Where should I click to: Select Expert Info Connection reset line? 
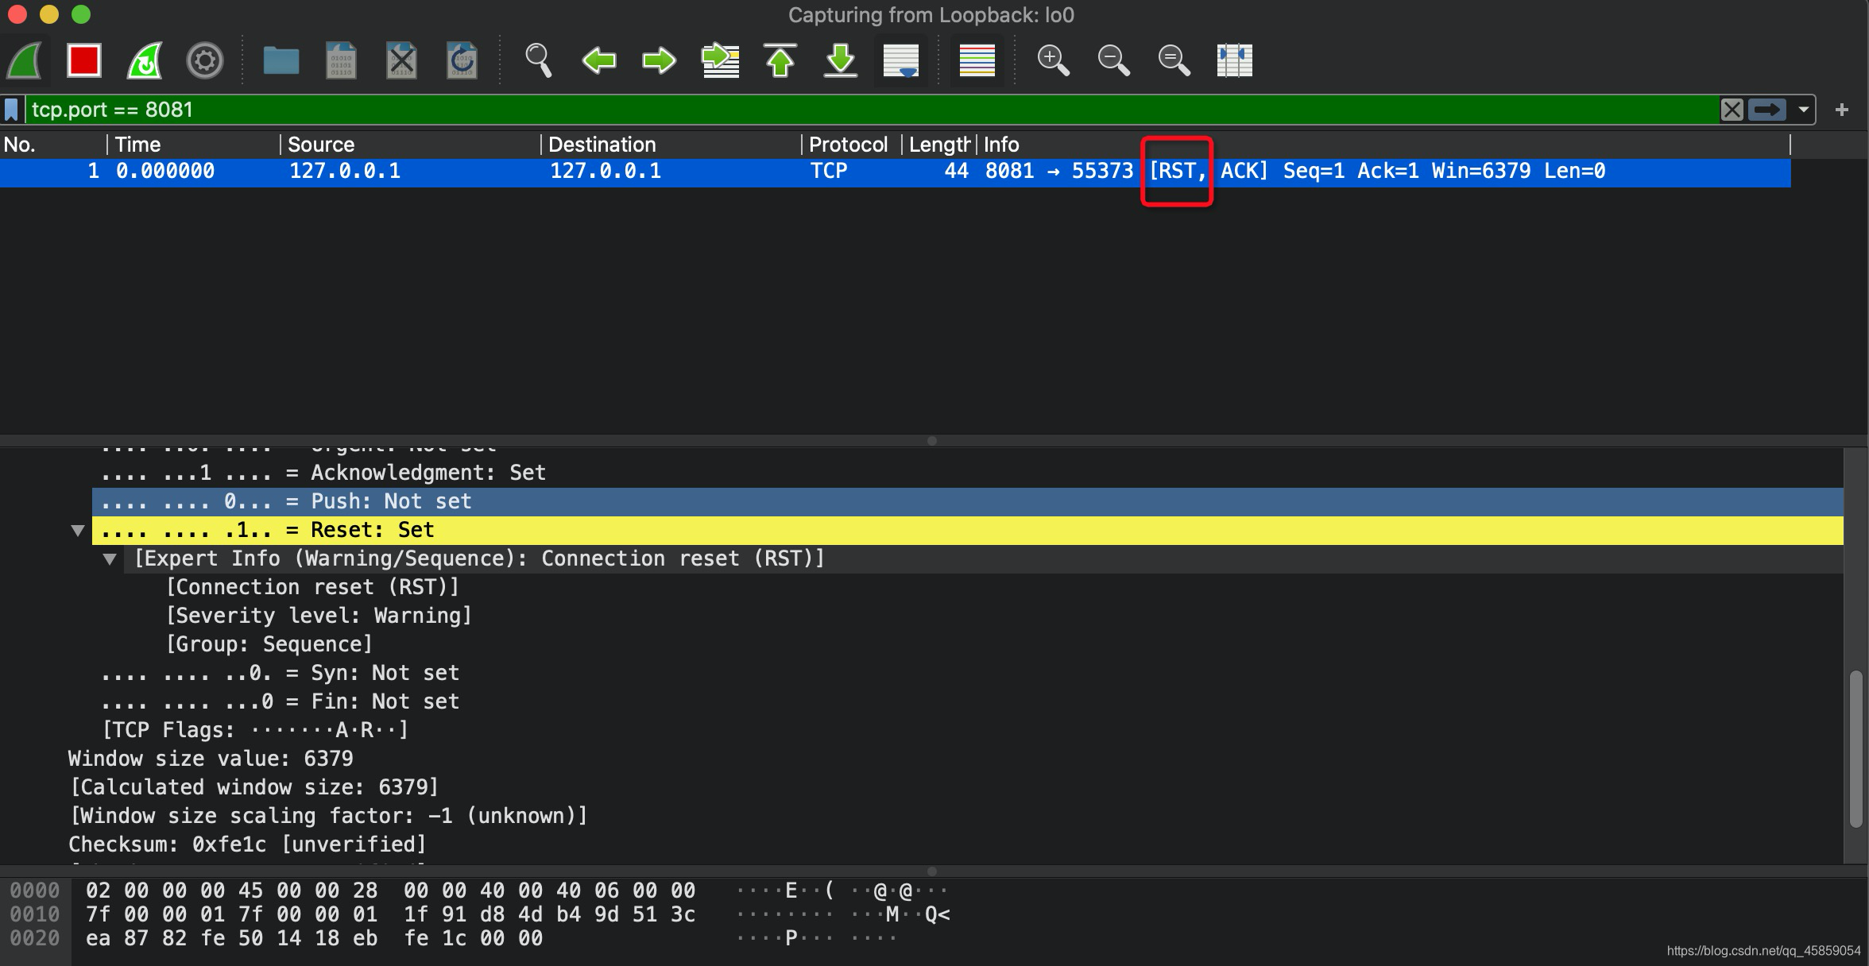click(x=984, y=558)
